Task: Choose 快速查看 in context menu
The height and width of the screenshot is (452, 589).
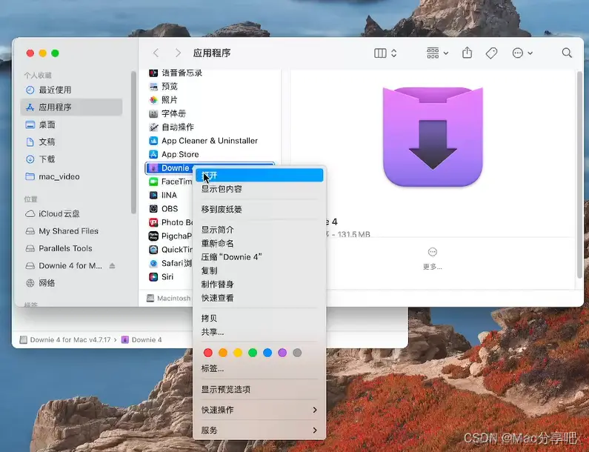Action: [x=259, y=298]
